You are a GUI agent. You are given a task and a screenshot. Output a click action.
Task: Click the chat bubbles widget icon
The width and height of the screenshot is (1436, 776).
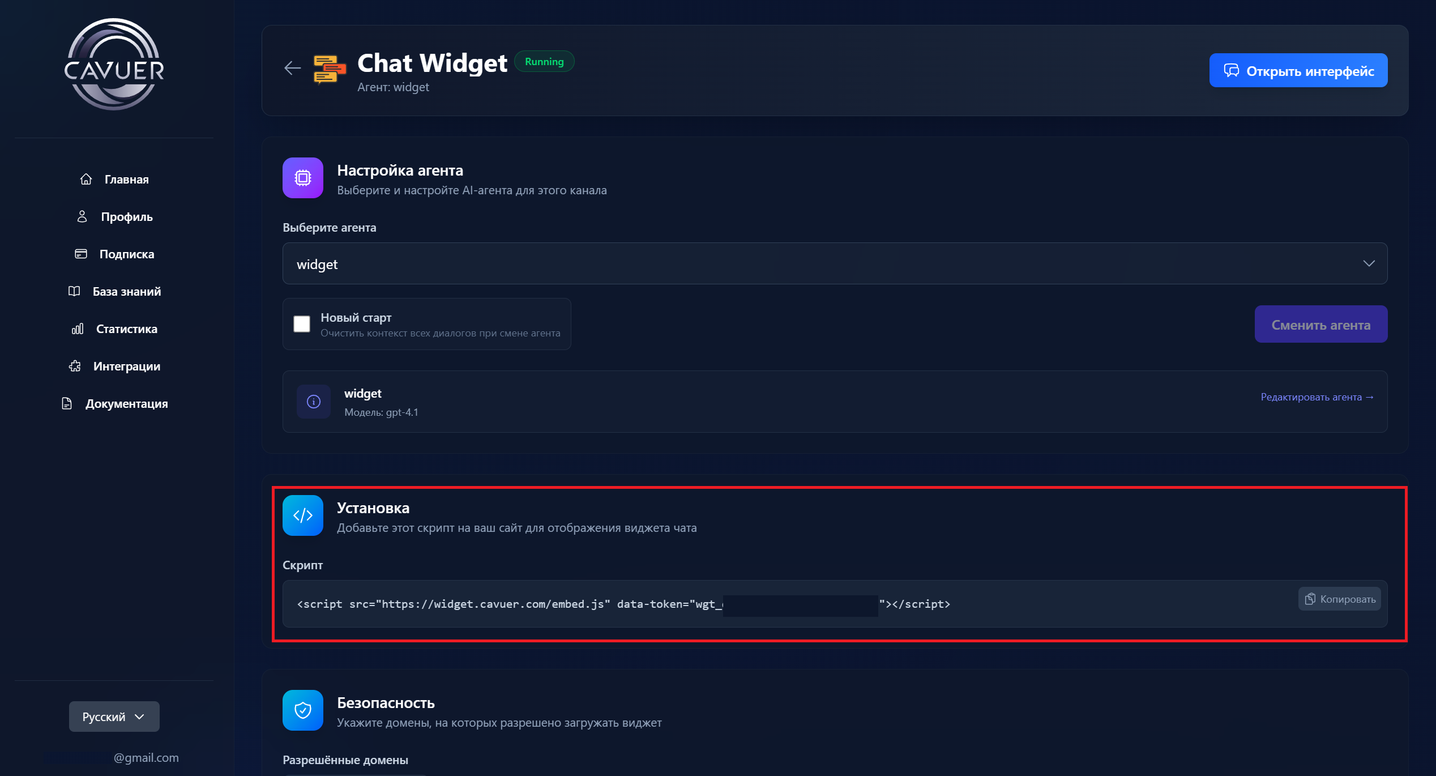330,70
